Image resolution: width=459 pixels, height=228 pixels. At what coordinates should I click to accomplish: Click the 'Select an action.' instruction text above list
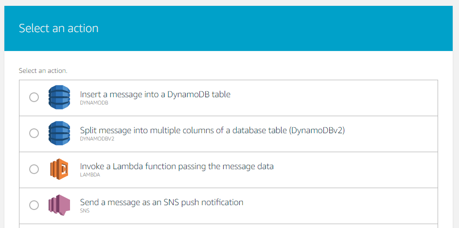coord(43,71)
